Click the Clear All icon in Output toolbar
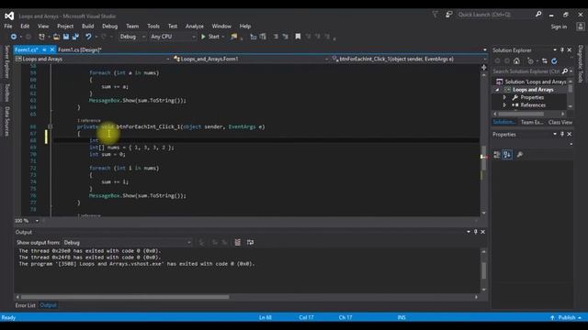This screenshot has height=330, width=588. (237, 242)
